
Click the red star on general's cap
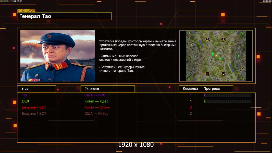49,36
